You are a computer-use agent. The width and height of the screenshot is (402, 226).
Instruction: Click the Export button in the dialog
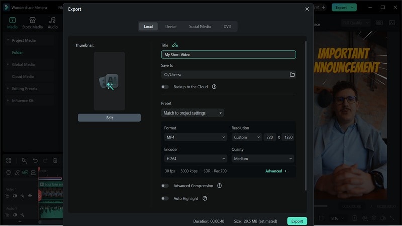pos(297,221)
